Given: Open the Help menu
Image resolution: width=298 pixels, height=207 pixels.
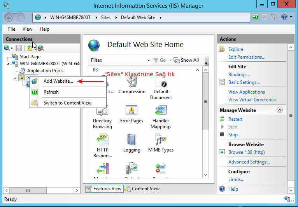Looking at the screenshot, I should pyautogui.click(x=44, y=29).
